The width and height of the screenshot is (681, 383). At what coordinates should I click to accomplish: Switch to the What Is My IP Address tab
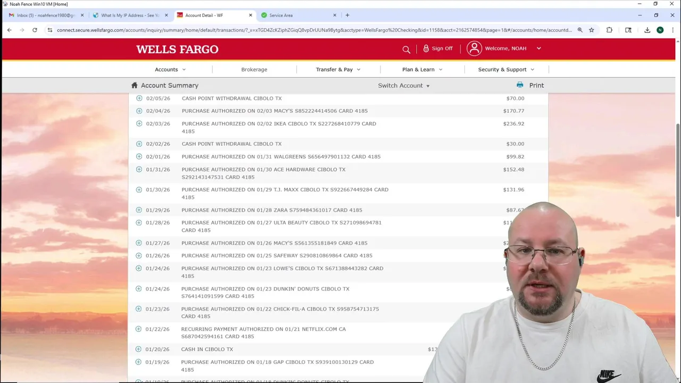click(129, 15)
